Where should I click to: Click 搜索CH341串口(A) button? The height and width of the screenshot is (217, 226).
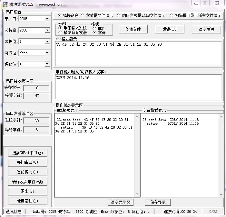point(27,153)
